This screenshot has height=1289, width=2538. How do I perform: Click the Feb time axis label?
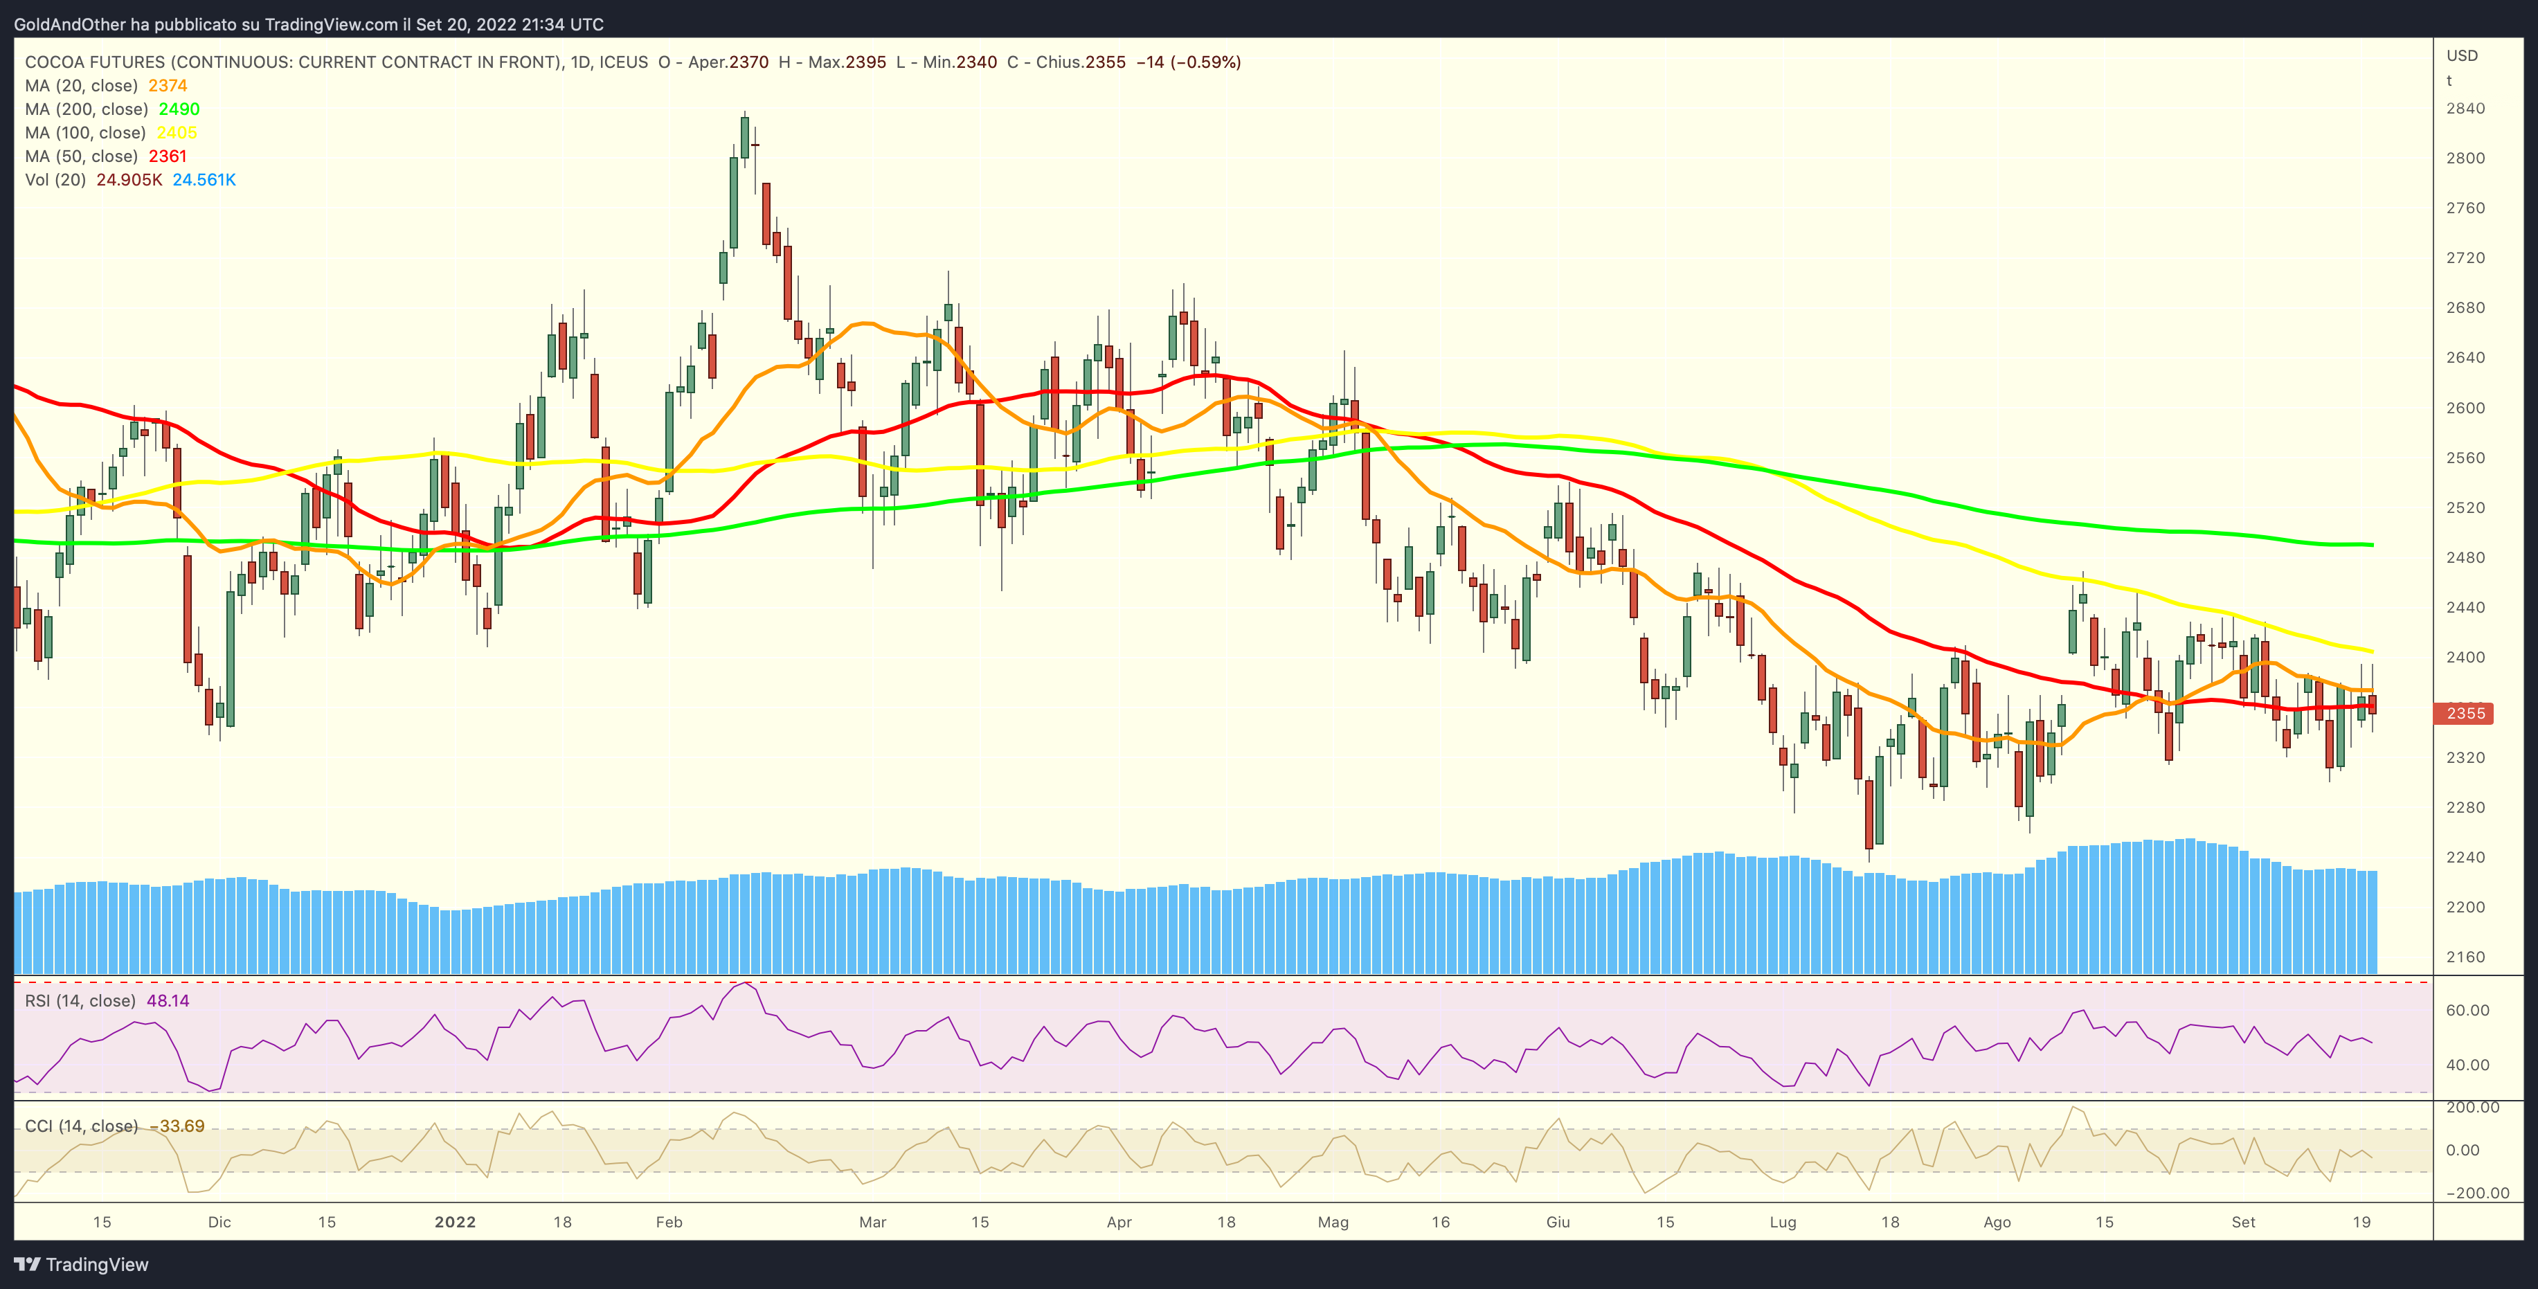(669, 1222)
